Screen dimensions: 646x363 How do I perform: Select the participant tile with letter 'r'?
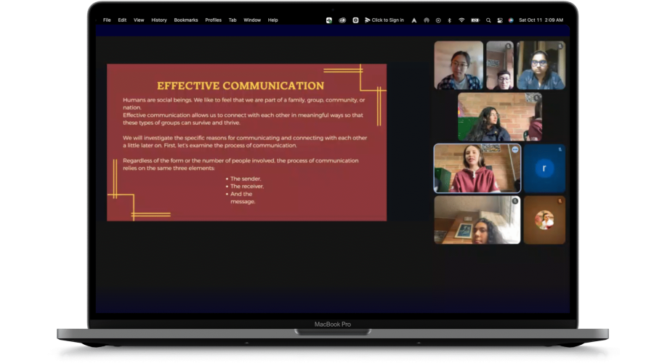tap(544, 168)
